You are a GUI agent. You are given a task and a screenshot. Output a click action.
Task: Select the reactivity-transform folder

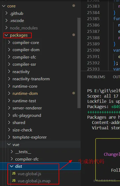(x=31, y=79)
